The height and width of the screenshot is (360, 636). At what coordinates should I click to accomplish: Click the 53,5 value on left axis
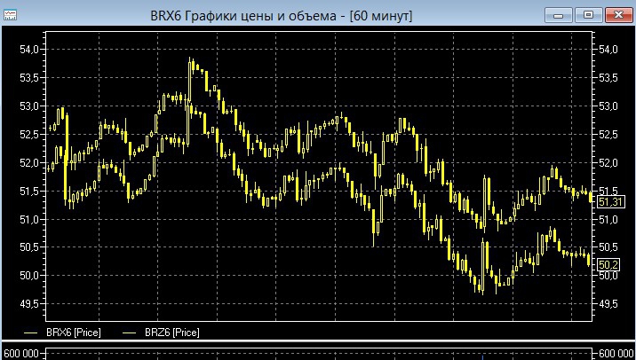[28, 78]
